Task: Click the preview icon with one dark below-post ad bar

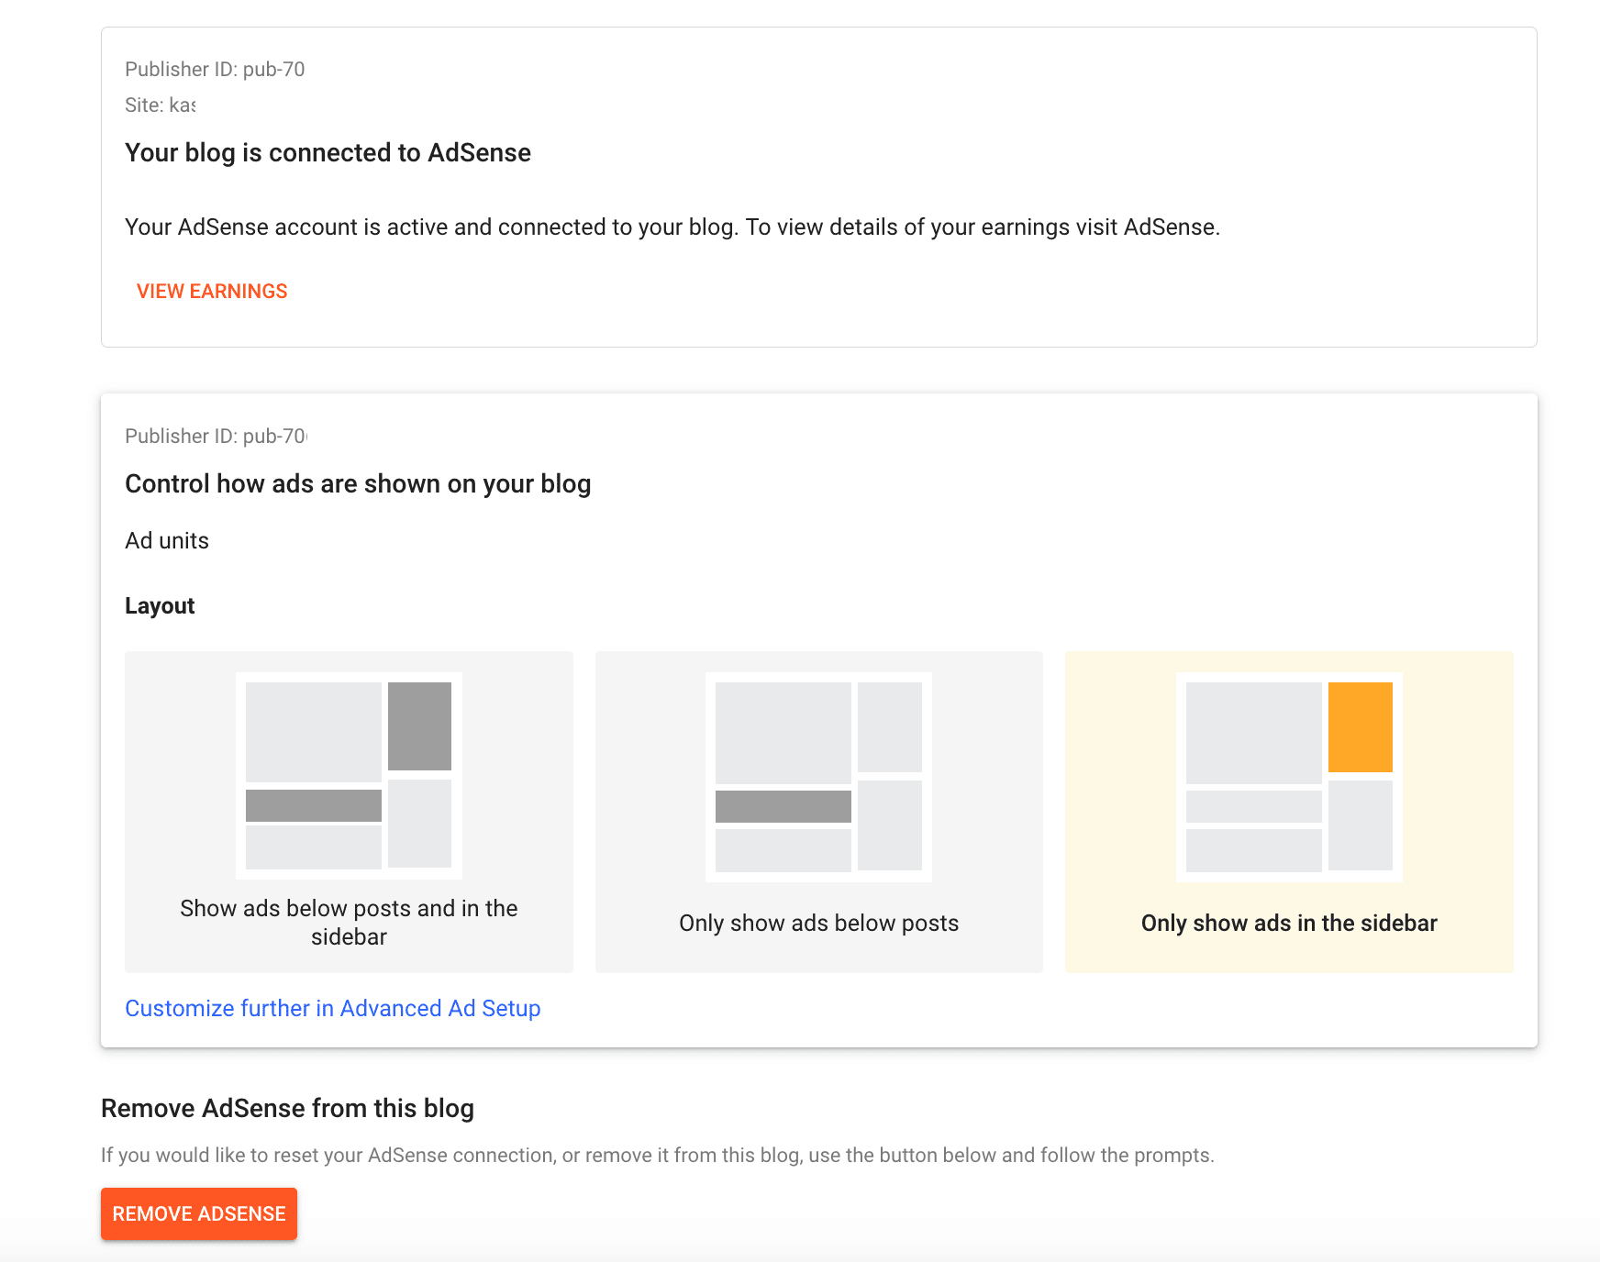Action: (819, 777)
